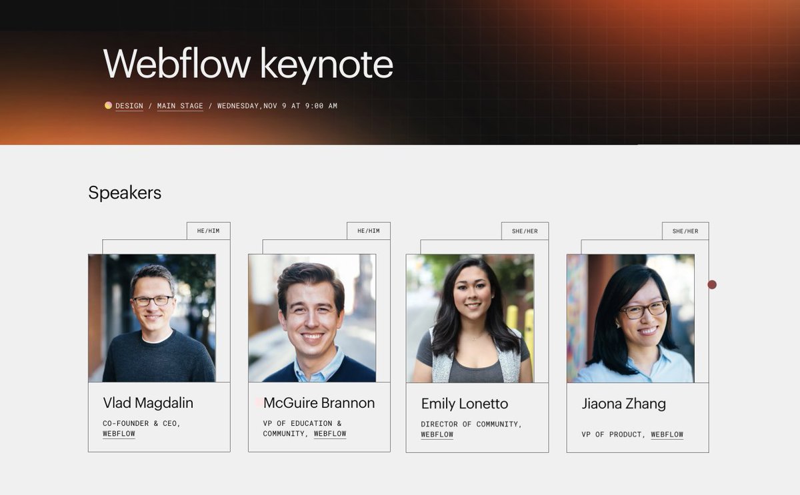Select the name Vlad Magdalin

click(x=148, y=403)
